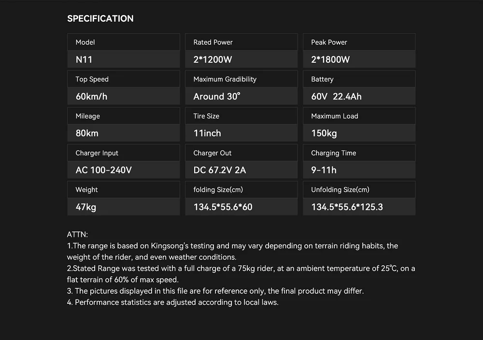
Task: Select the folding size value 134.5*55.6*60
Action: tap(223, 207)
